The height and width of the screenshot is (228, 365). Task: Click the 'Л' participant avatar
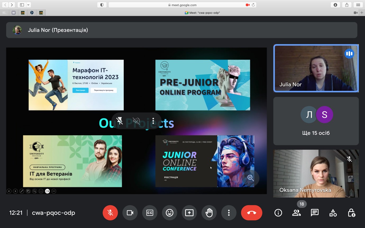(309, 115)
